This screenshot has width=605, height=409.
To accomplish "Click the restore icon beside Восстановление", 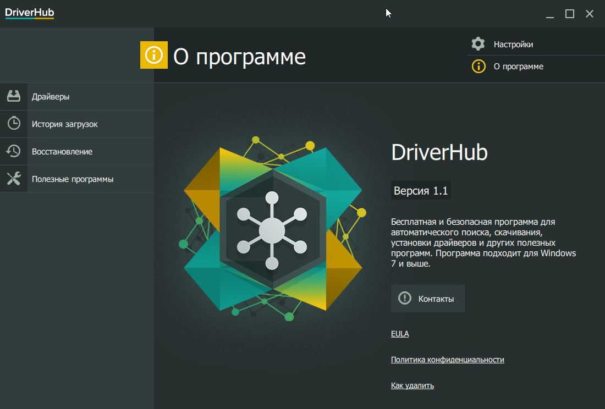I will pos(14,151).
